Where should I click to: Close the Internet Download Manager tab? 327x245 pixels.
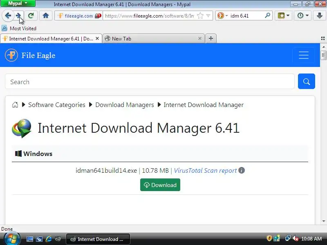pos(97,38)
